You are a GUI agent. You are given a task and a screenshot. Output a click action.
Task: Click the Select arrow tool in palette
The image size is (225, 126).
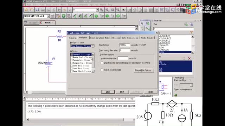coord(142,23)
